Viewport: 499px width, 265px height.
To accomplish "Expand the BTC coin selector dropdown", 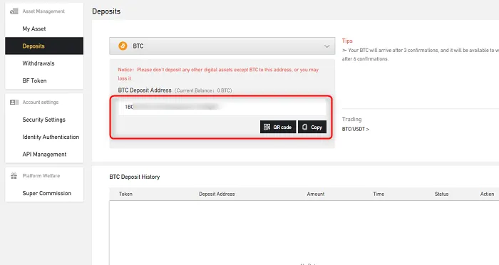I will 222,46.
